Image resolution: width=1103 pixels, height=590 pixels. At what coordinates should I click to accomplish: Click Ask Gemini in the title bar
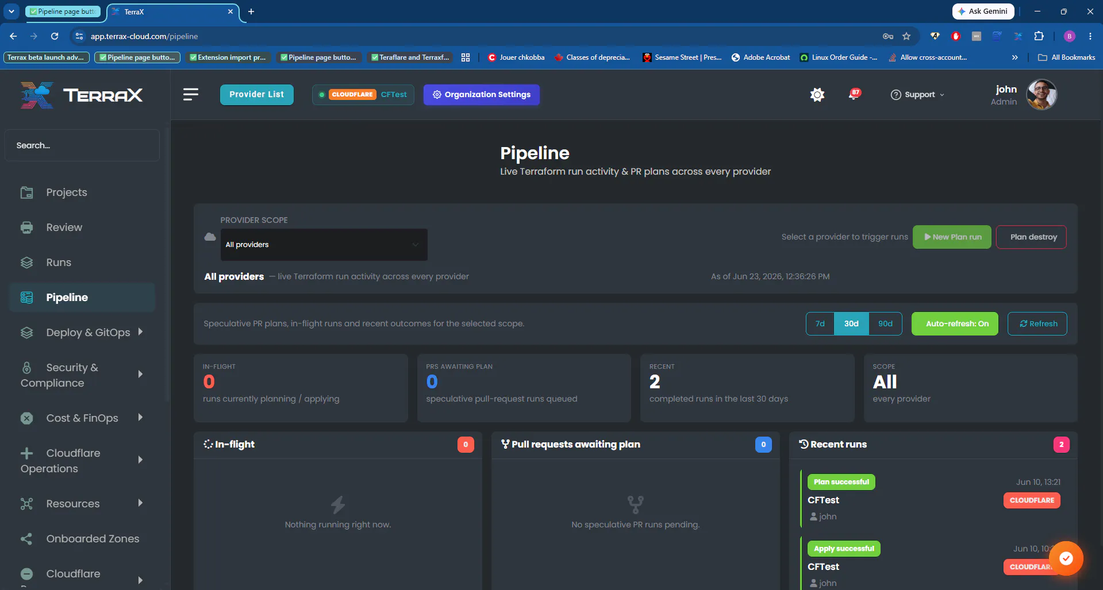983,11
